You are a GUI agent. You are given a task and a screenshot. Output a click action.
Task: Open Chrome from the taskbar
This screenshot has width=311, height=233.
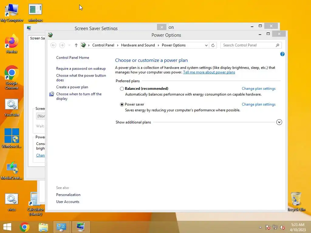[x=25, y=227]
